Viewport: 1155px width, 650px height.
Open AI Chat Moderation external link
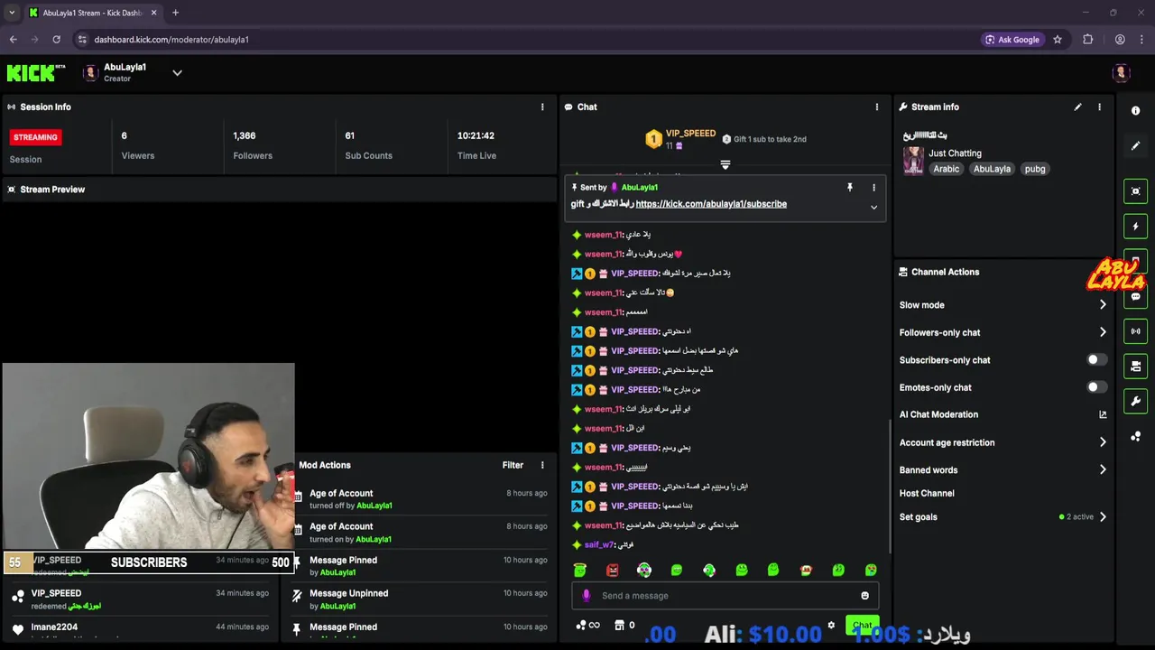[1102, 414]
